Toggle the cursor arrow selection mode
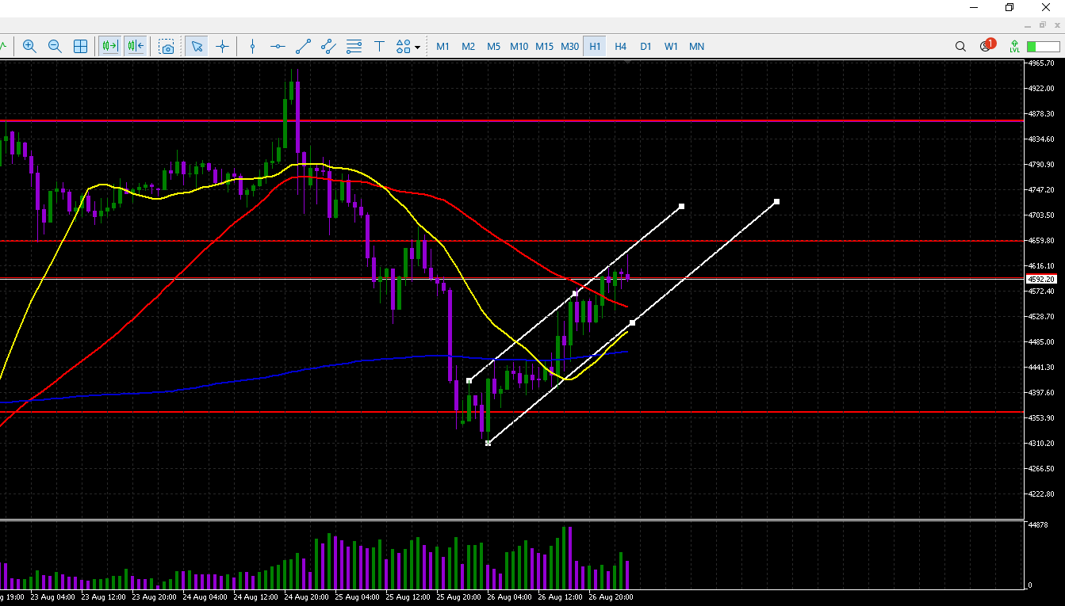This screenshot has width=1065, height=606. [197, 47]
